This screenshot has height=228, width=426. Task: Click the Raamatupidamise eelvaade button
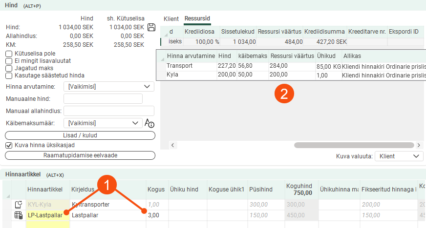pyautogui.click(x=80, y=155)
